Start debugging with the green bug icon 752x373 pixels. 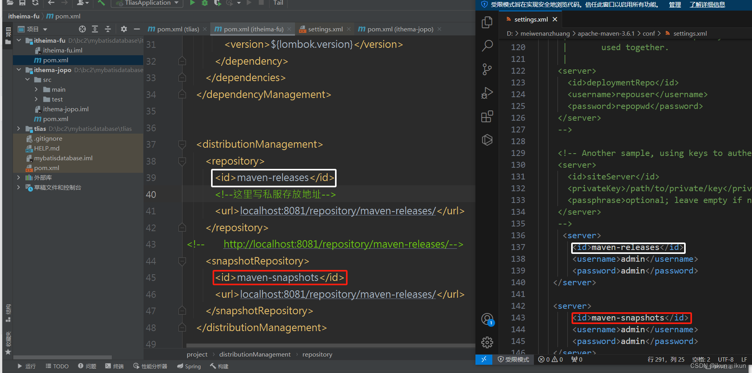204,3
